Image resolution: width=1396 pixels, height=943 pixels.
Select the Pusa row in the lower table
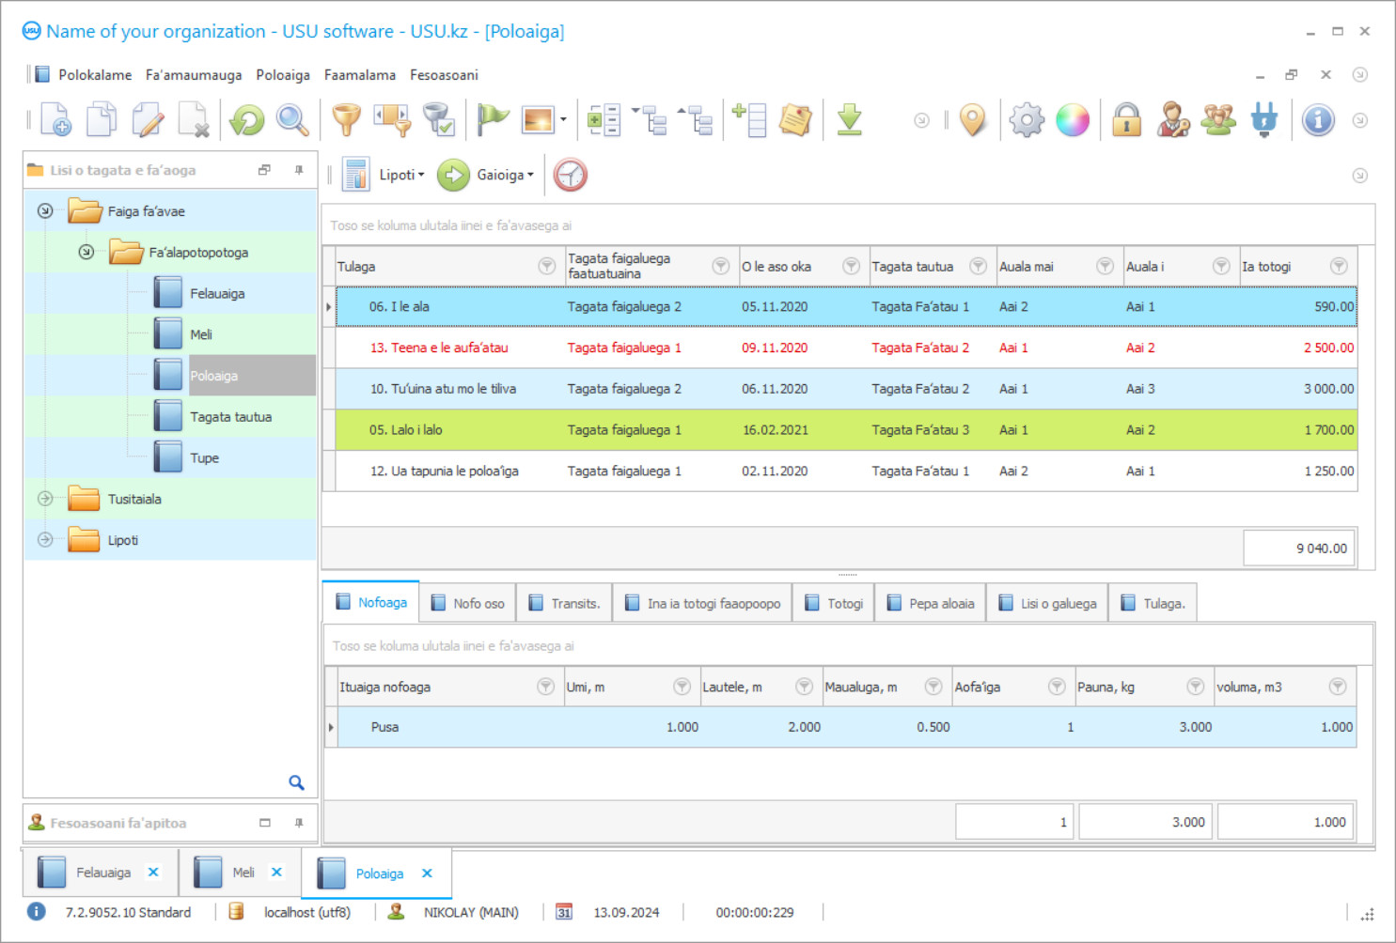pos(846,727)
